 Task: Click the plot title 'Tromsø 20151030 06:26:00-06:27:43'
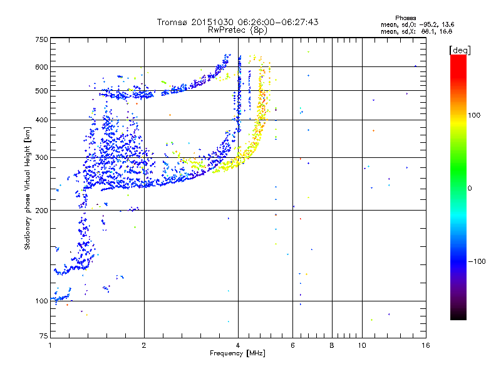pyautogui.click(x=237, y=22)
